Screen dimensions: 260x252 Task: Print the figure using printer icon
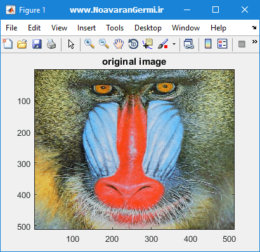pyautogui.click(x=51, y=44)
